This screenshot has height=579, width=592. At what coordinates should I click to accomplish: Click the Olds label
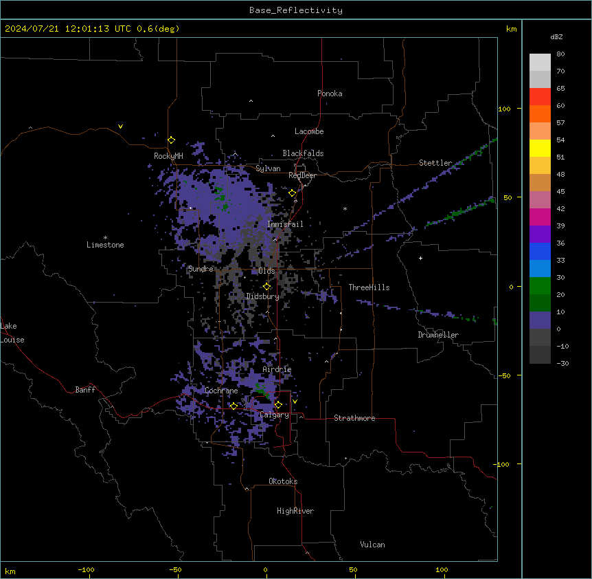[x=266, y=271]
